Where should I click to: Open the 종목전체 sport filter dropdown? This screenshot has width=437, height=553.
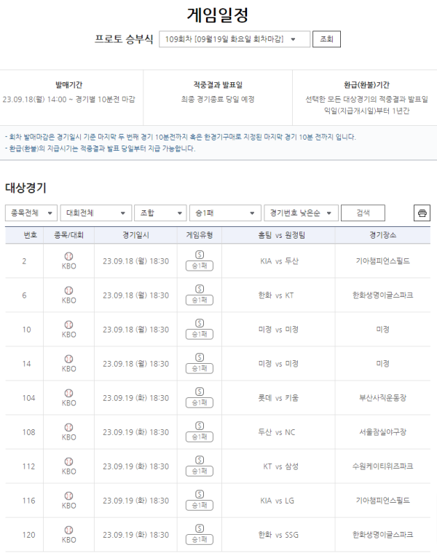[x=31, y=213]
